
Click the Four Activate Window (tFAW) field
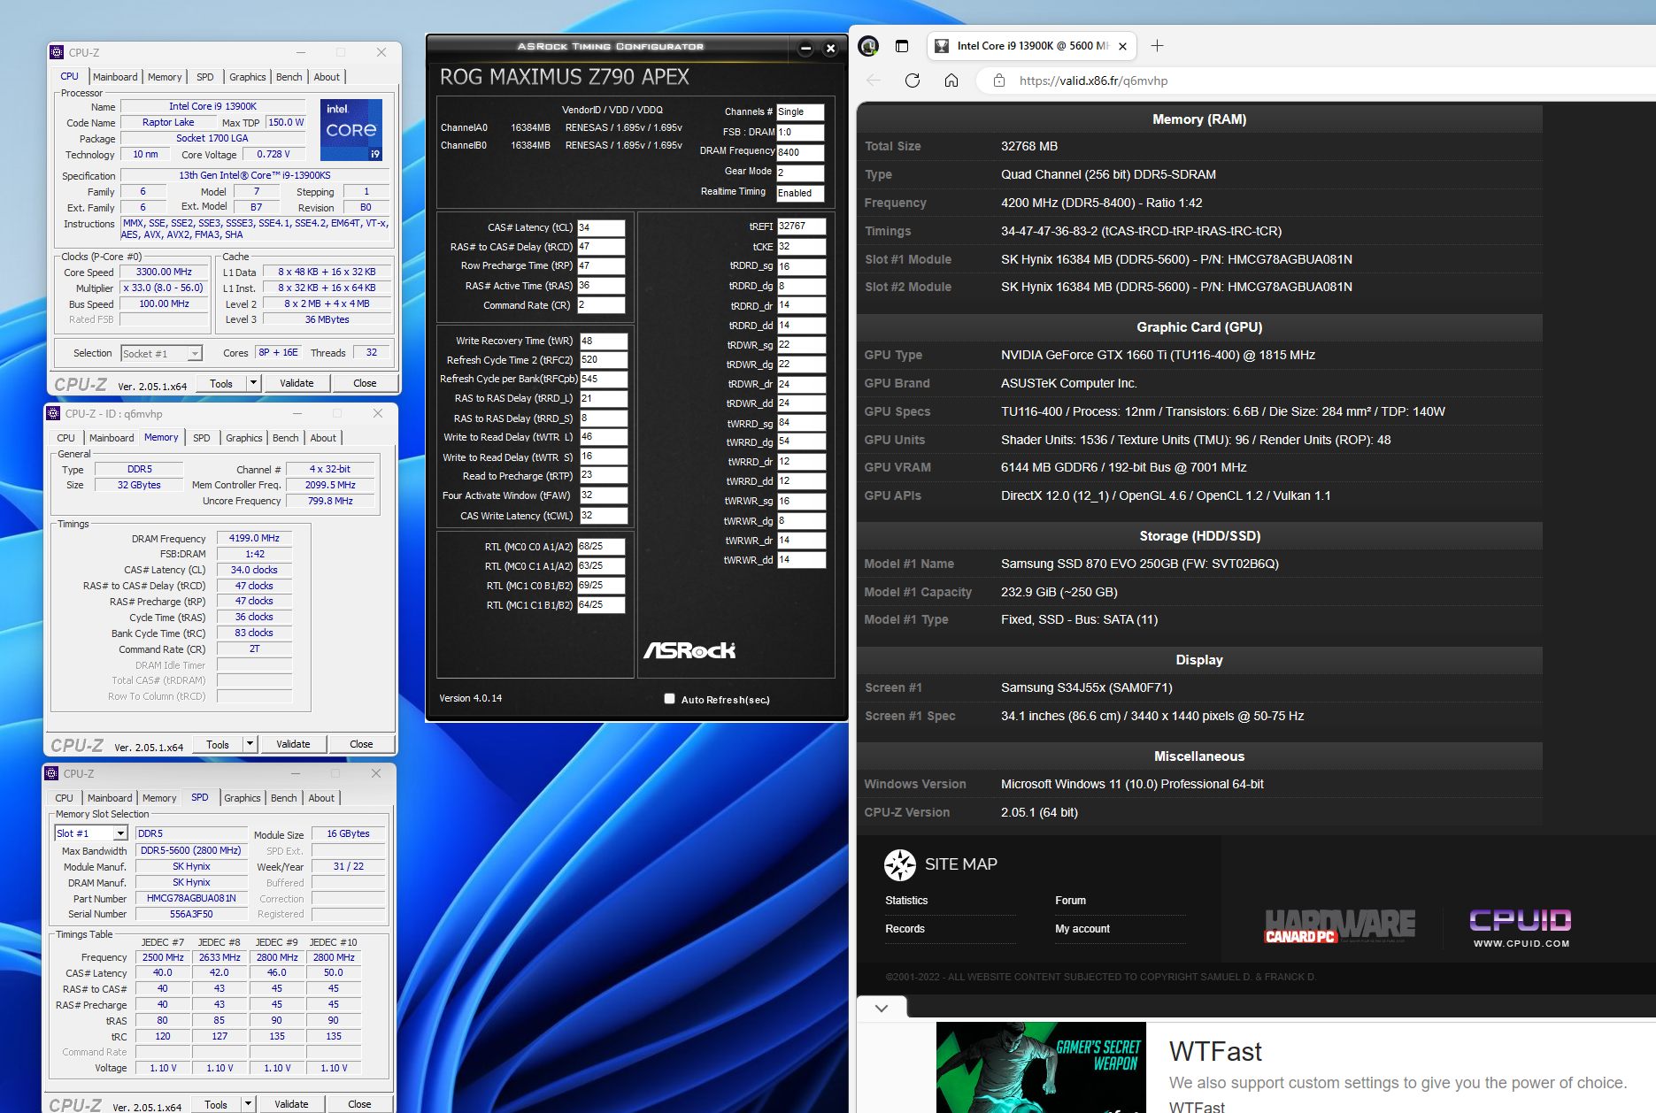pos(604,495)
